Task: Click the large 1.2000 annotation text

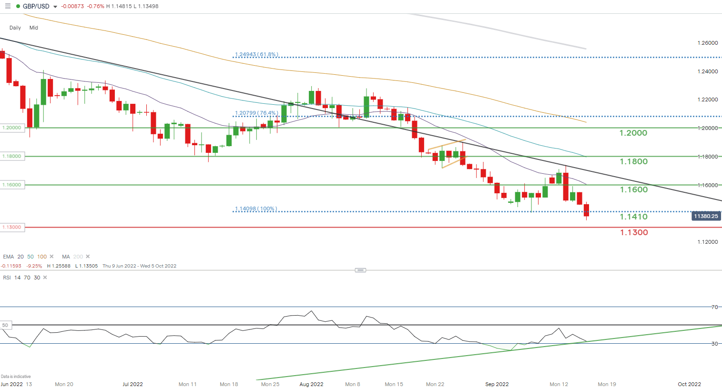Action: click(633, 133)
